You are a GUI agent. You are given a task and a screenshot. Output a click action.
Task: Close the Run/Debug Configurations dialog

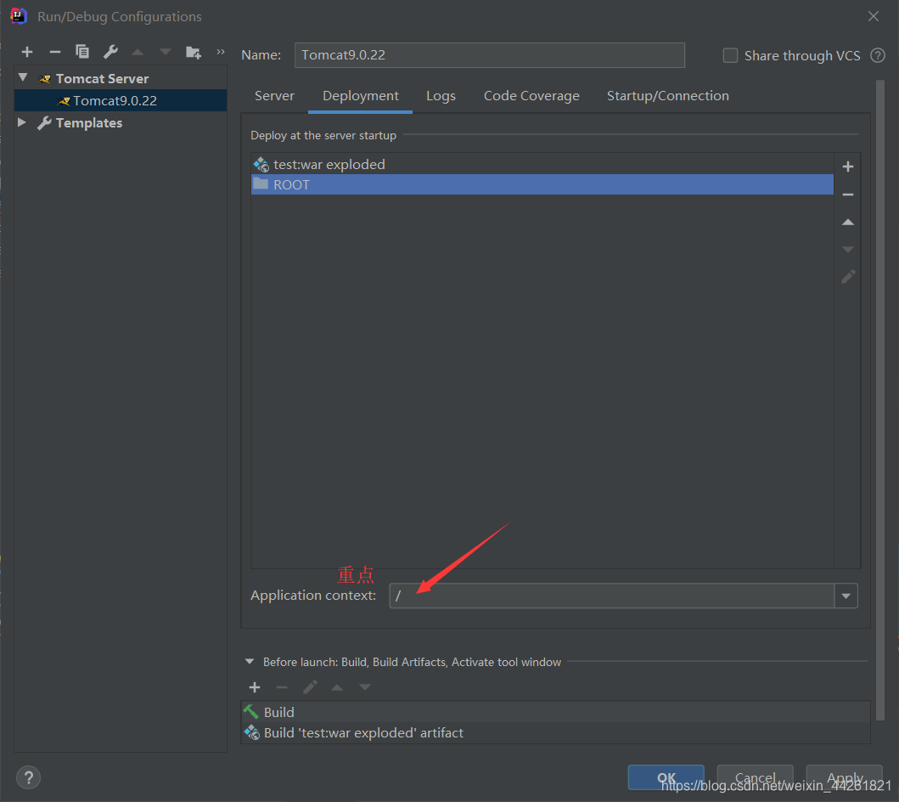[874, 17]
